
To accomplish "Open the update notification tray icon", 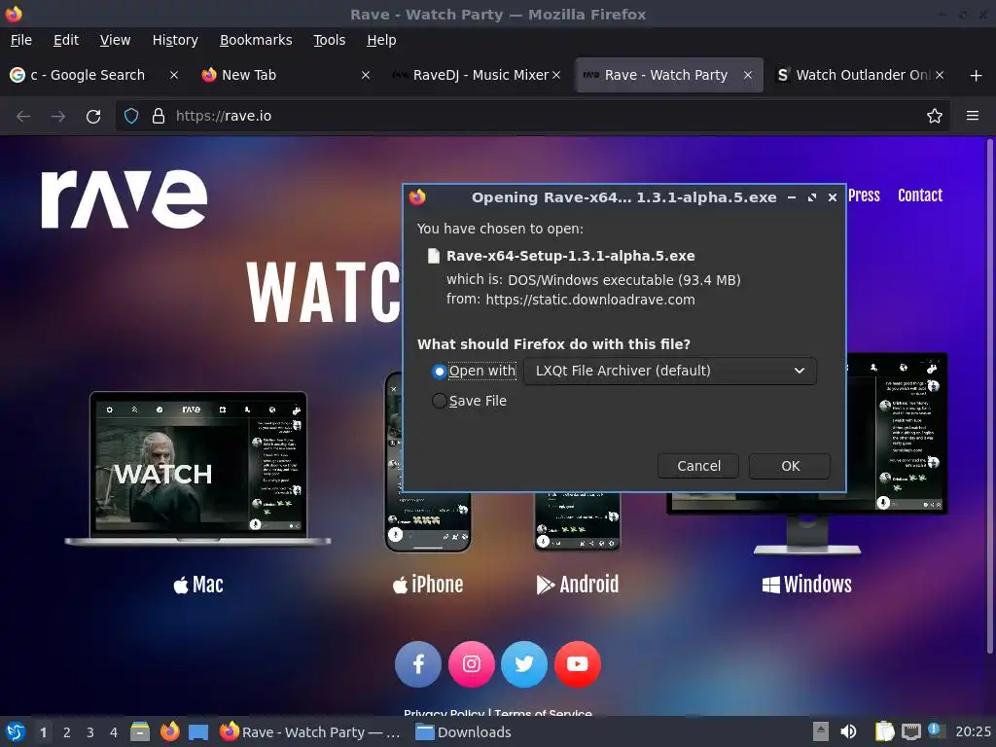I will tap(937, 731).
